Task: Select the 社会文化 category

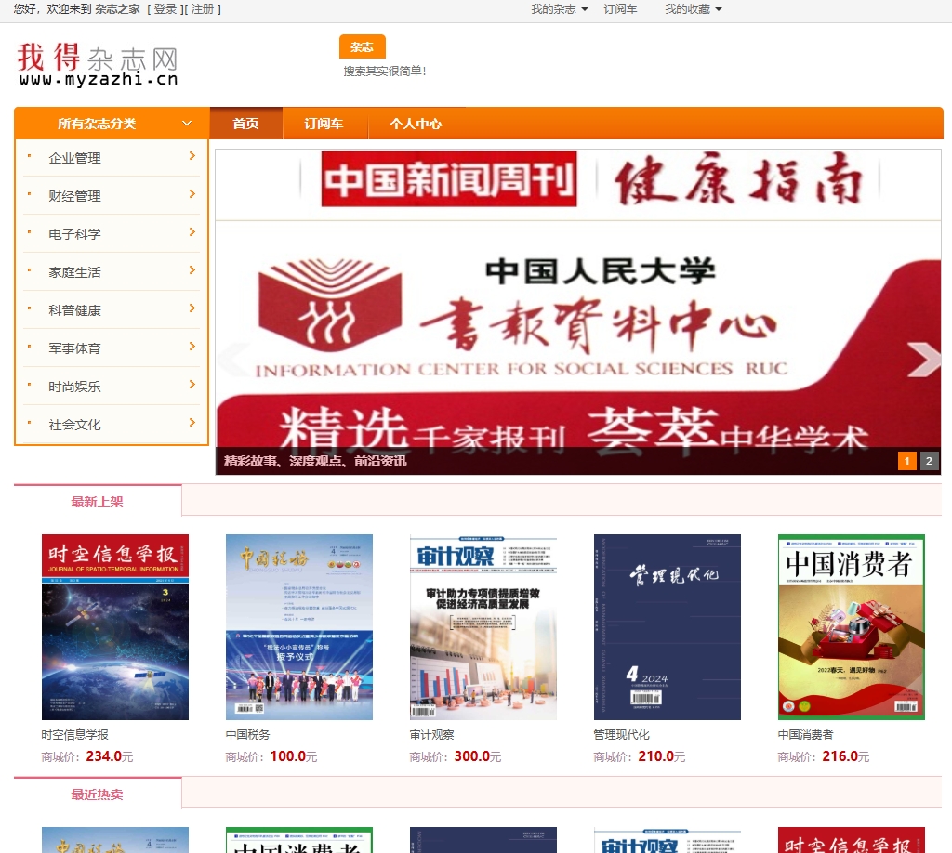Action: click(74, 425)
